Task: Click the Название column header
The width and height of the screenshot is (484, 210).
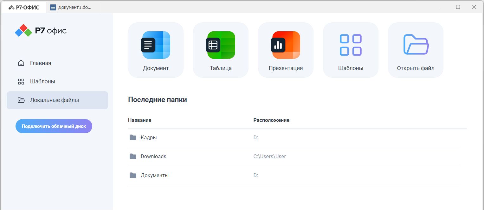Action: point(140,120)
